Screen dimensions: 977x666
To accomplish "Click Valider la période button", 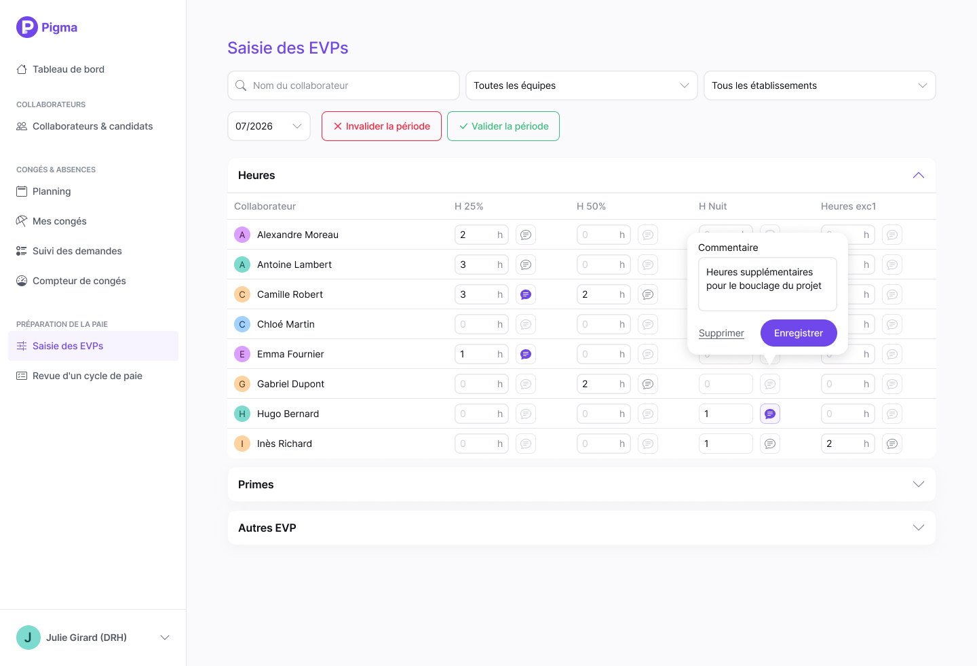I will (x=503, y=126).
